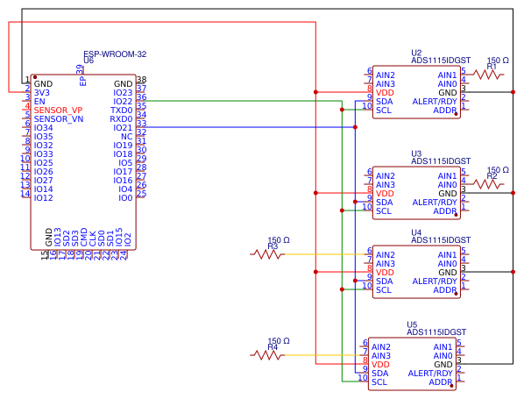The width and height of the screenshot is (524, 399).
Task: Click the U4 ADS1115IDGST chip body
Action: pos(416,272)
